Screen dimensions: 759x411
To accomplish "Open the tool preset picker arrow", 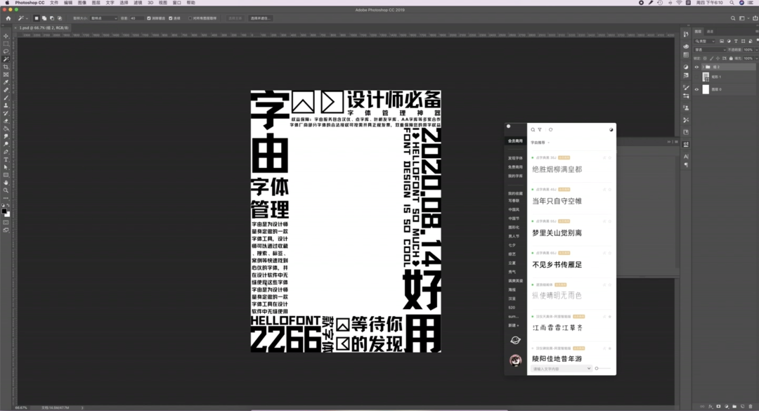I will coord(27,18).
